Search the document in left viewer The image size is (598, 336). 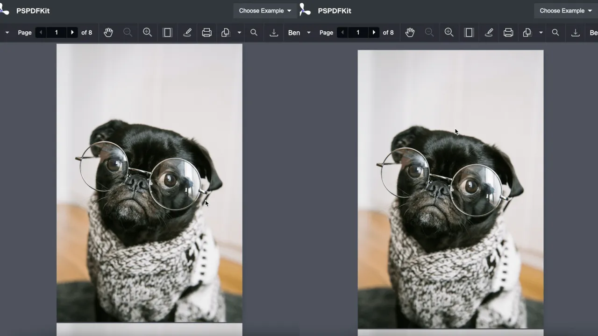[x=254, y=33]
